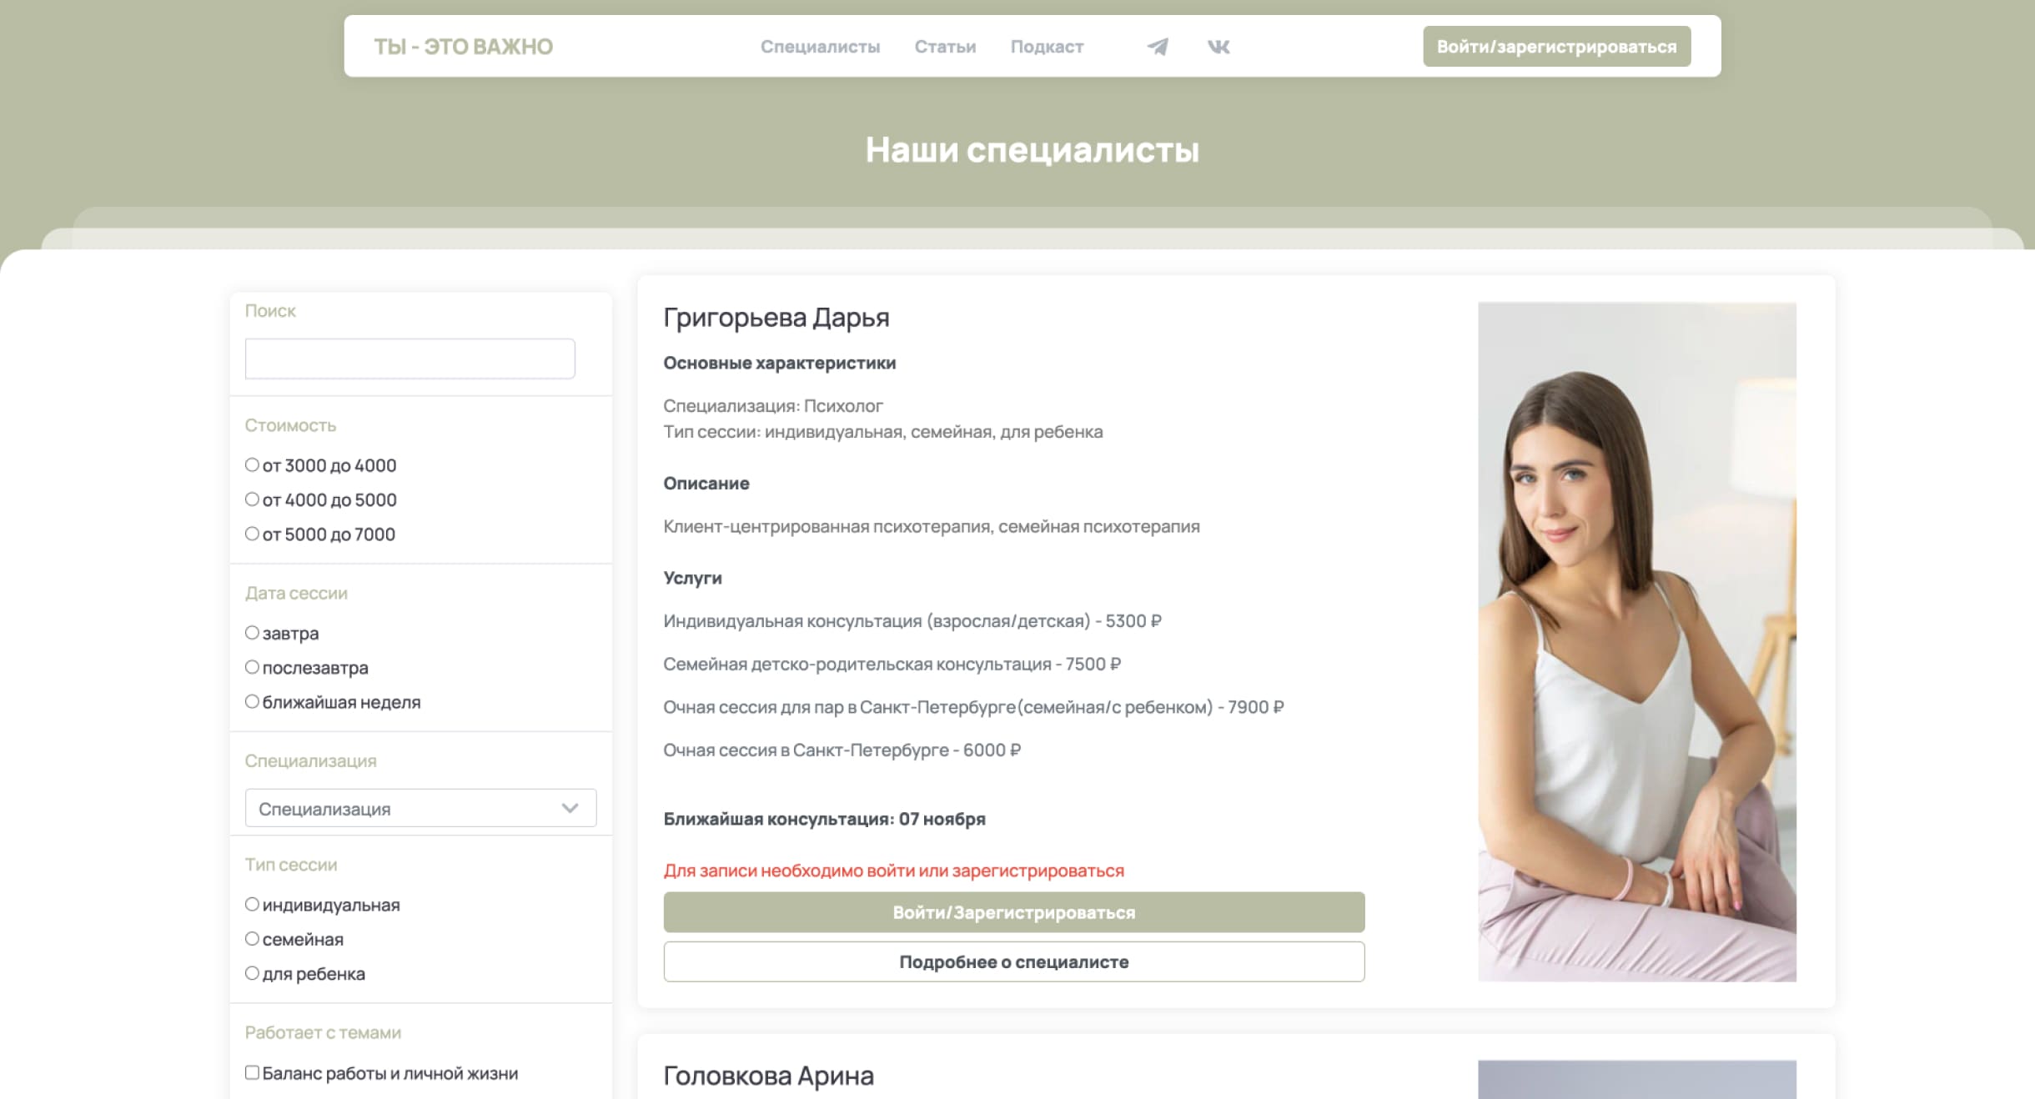Click the Семейная детско-родительская консультация 7500 ₽ line

tap(892, 664)
